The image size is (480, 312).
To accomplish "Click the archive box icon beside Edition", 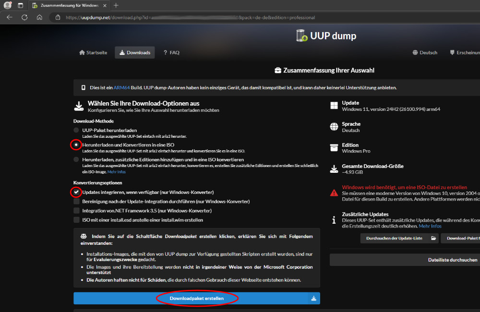I will pyautogui.click(x=334, y=147).
